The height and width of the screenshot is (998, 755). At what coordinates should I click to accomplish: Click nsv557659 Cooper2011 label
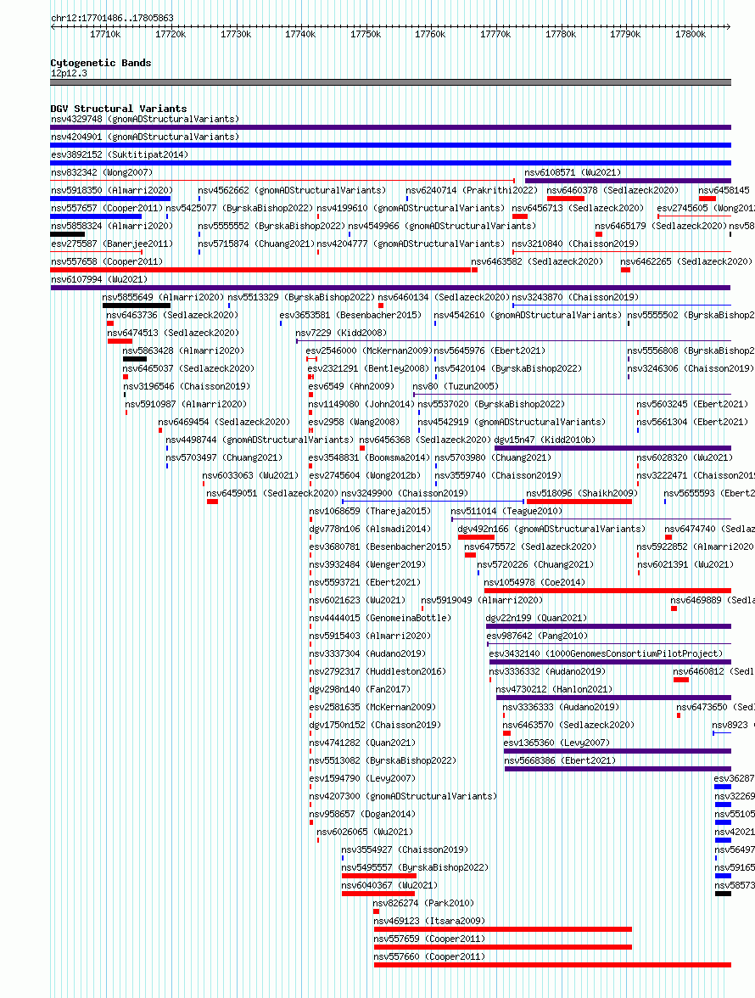tap(429, 939)
